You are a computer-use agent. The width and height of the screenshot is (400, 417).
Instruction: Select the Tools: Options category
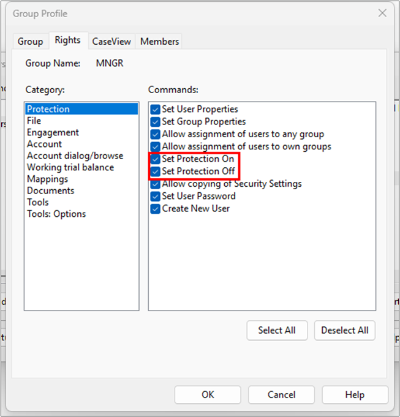56,214
